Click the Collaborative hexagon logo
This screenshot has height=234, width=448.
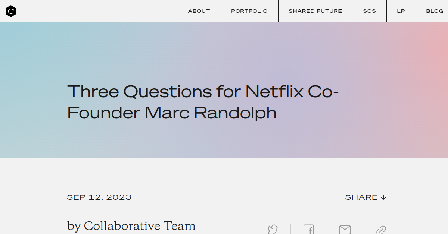click(x=11, y=11)
